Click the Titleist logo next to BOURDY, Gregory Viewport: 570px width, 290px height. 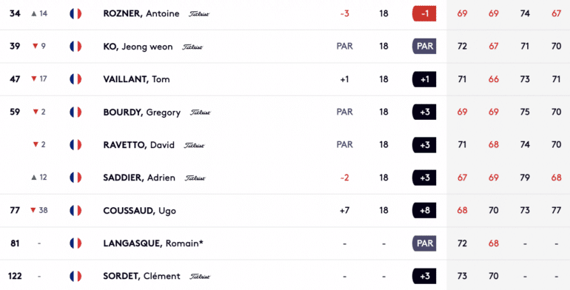pyautogui.click(x=200, y=112)
